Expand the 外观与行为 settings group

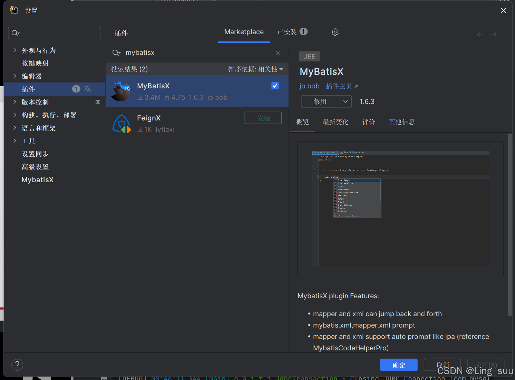click(x=14, y=50)
